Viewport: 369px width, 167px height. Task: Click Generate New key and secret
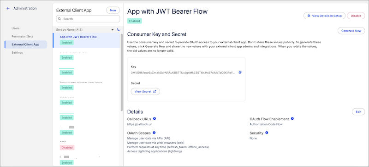coord(351,31)
